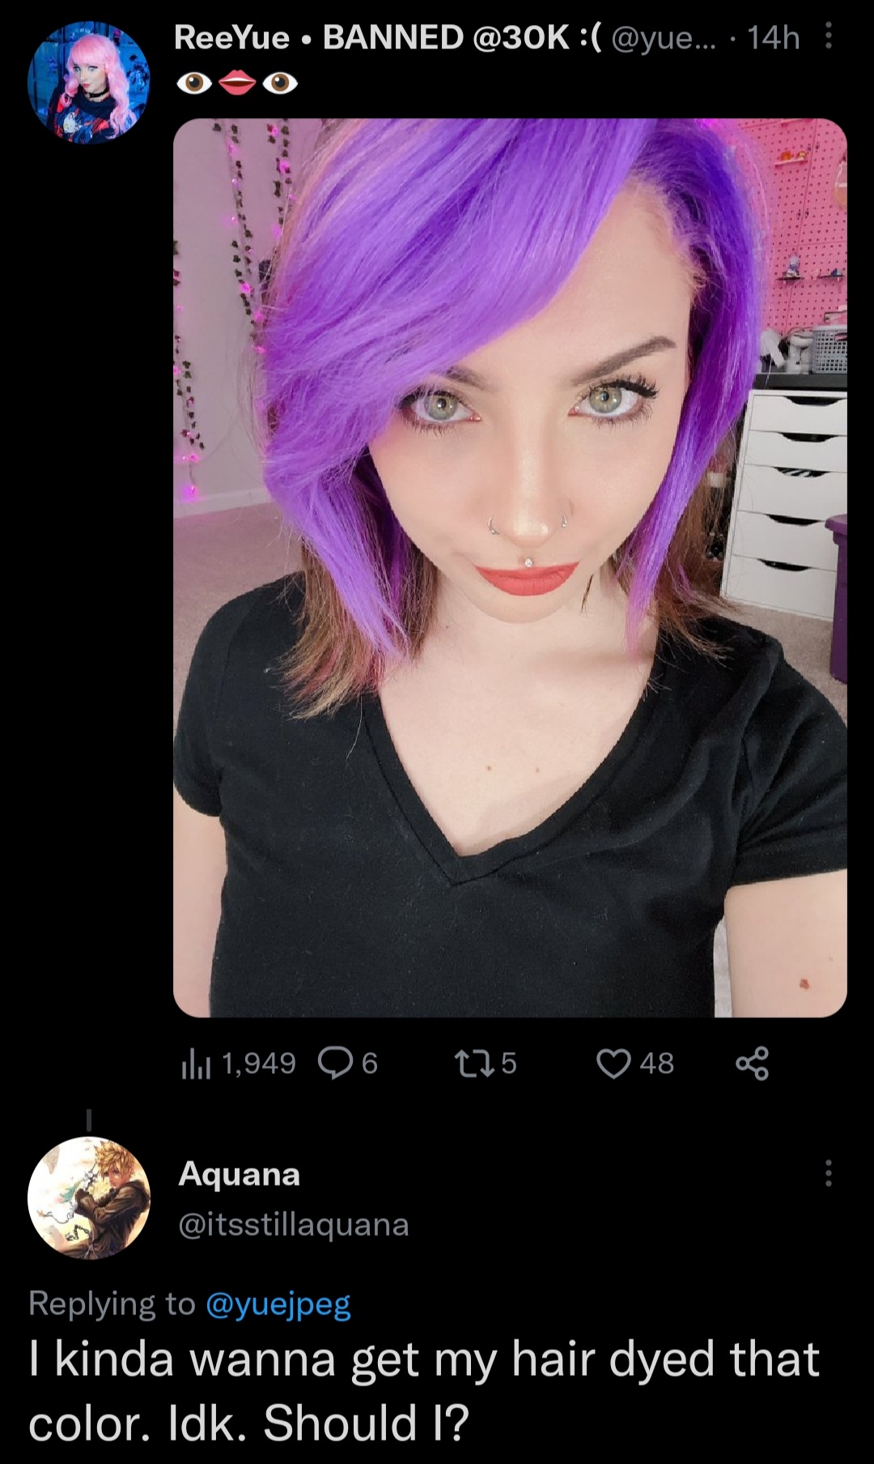Tap the retweet count number 5
Screen dimensions: 874x1464
[x=508, y=1063]
